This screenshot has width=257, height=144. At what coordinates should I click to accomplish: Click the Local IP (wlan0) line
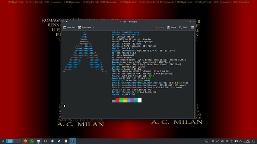pyautogui.click(x=132, y=90)
